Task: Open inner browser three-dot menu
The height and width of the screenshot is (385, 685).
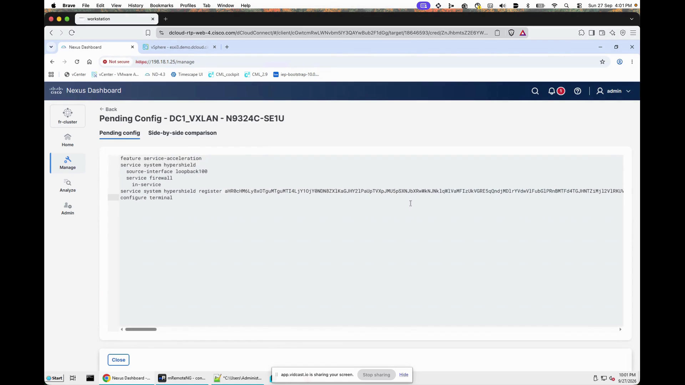Action: [x=632, y=62]
